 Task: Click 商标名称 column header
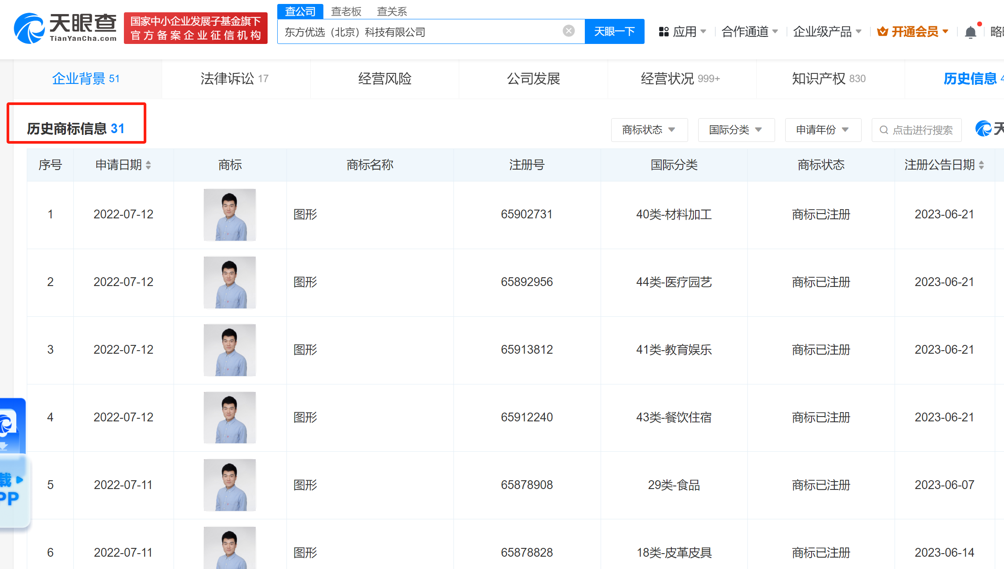pyautogui.click(x=370, y=165)
